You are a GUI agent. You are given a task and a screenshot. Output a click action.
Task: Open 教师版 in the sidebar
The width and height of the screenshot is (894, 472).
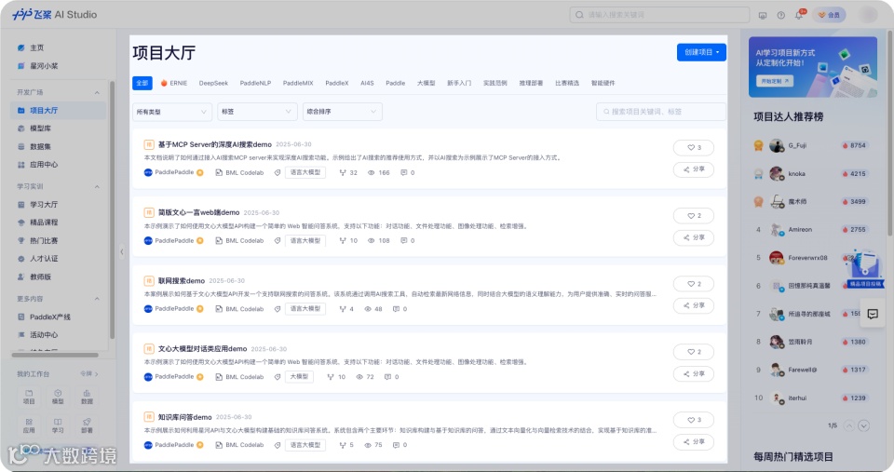34,276
